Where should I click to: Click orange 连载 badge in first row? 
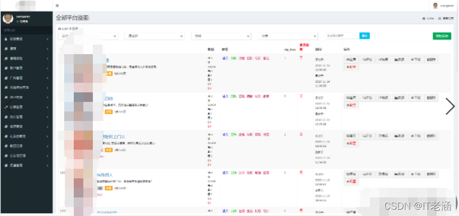click(109, 73)
